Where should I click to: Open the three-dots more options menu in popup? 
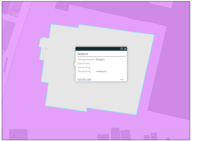pyautogui.click(x=122, y=79)
